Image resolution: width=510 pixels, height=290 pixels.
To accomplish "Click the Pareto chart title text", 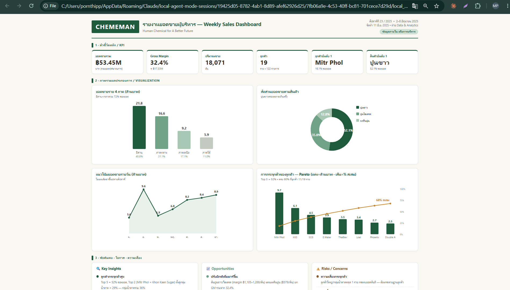I will point(308,175).
